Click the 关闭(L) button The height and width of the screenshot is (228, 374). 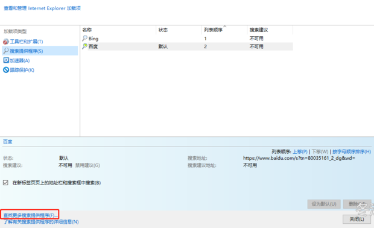(357, 219)
